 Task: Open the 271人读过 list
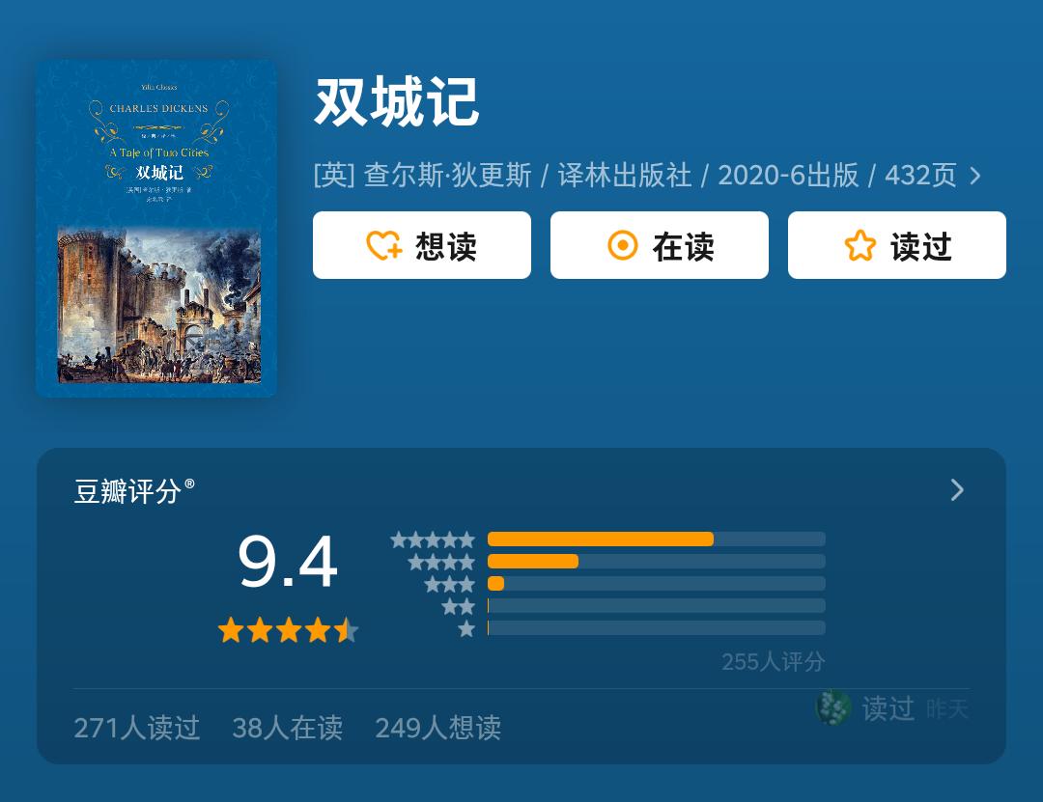click(x=137, y=728)
